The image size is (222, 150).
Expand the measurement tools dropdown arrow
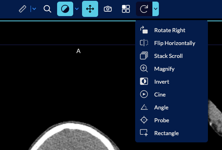tap(34, 9)
